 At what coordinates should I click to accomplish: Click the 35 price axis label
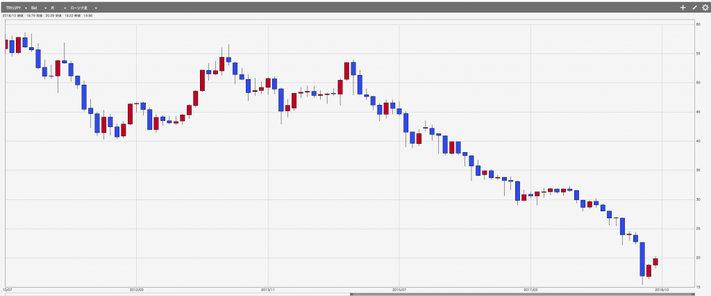click(x=699, y=170)
